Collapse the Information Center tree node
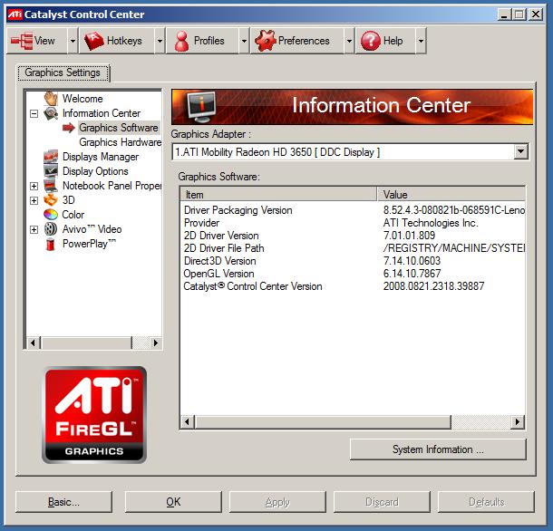Image resolution: width=553 pixels, height=531 pixels. (x=34, y=113)
